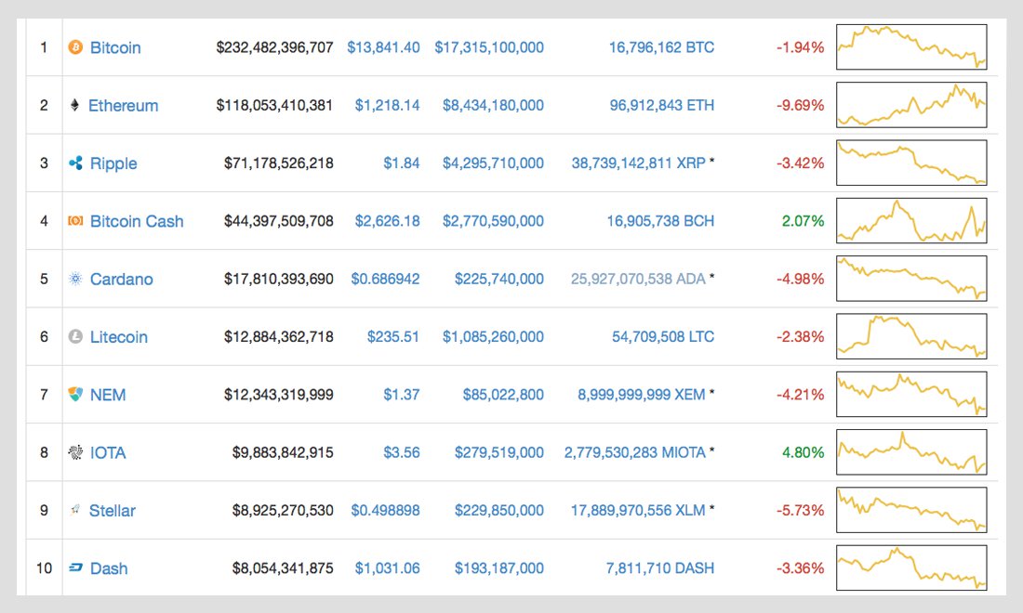The width and height of the screenshot is (1023, 613).
Task: Click Ethereum price $1,218.14
Action: point(388,106)
